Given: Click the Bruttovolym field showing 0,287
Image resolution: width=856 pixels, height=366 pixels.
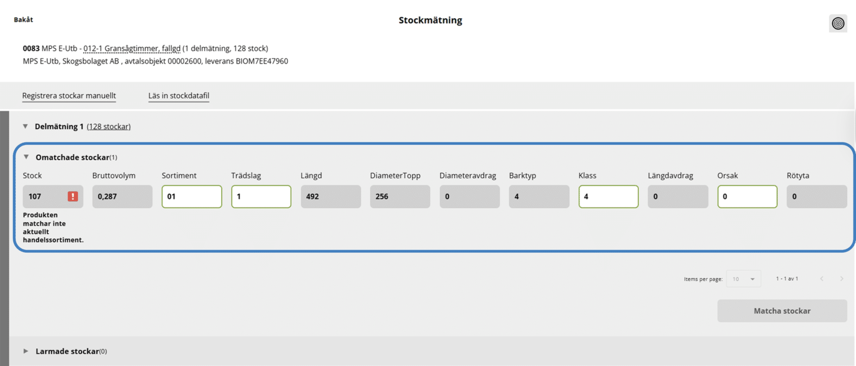Looking at the screenshot, I should coord(122,197).
